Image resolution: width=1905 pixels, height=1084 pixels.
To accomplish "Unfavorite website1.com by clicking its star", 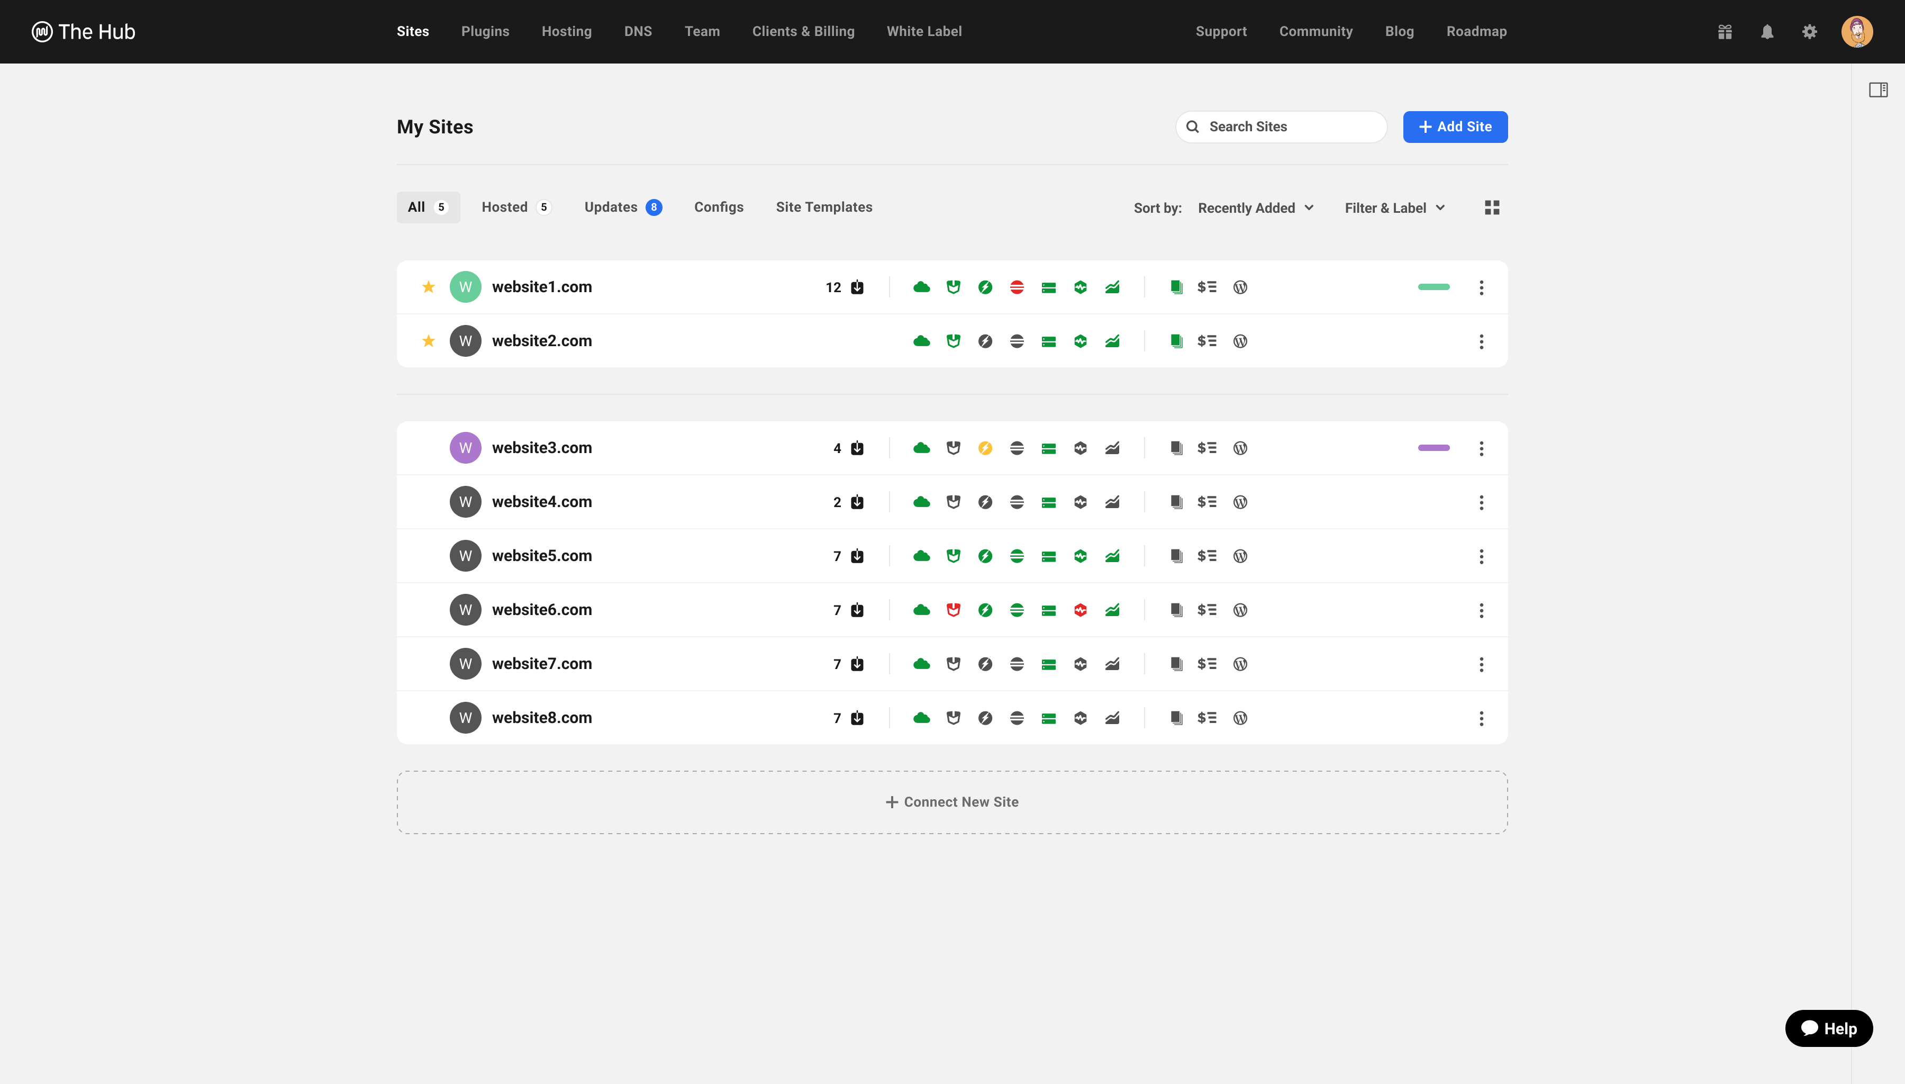I will [429, 287].
